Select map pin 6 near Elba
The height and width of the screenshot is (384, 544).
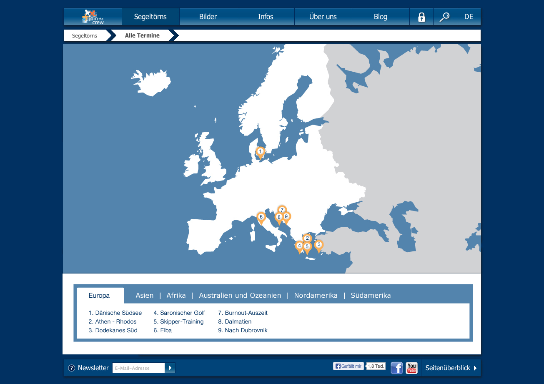pos(261,218)
